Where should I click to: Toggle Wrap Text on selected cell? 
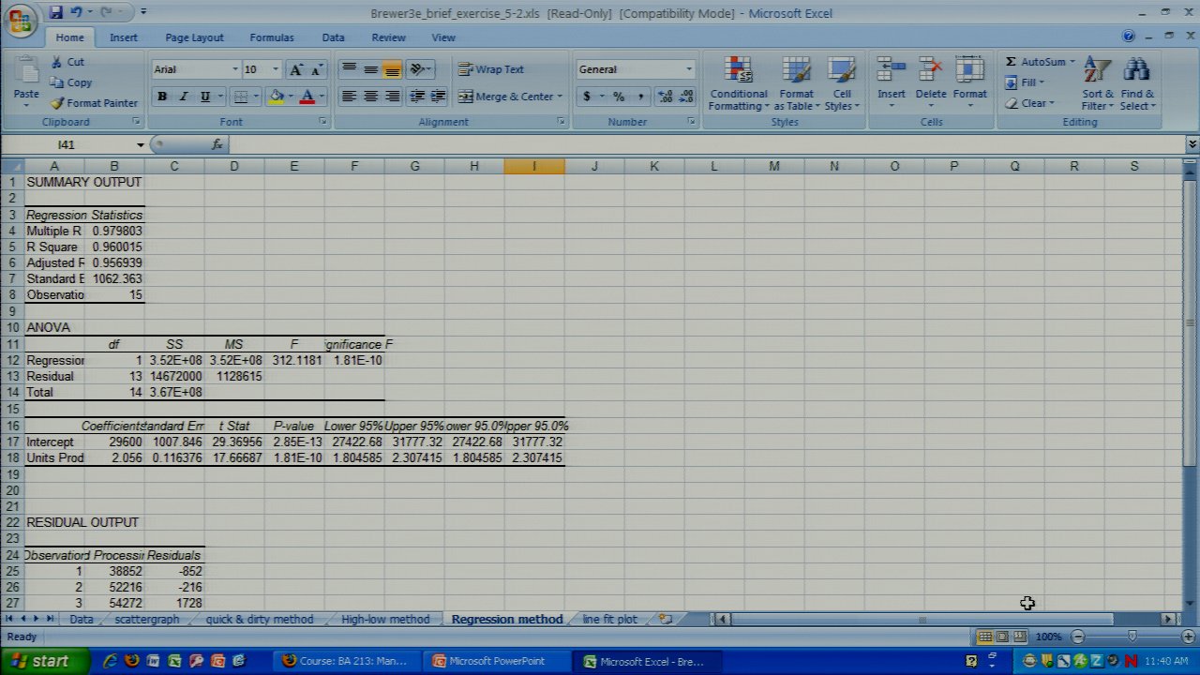point(490,69)
